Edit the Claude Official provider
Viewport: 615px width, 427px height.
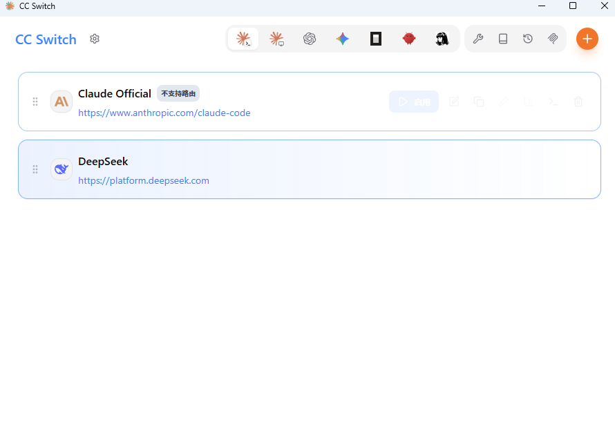coord(454,102)
